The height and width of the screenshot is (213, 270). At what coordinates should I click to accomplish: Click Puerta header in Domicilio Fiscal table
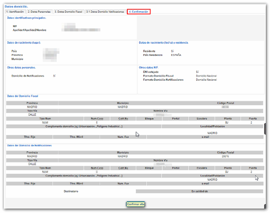(x=252, y=118)
